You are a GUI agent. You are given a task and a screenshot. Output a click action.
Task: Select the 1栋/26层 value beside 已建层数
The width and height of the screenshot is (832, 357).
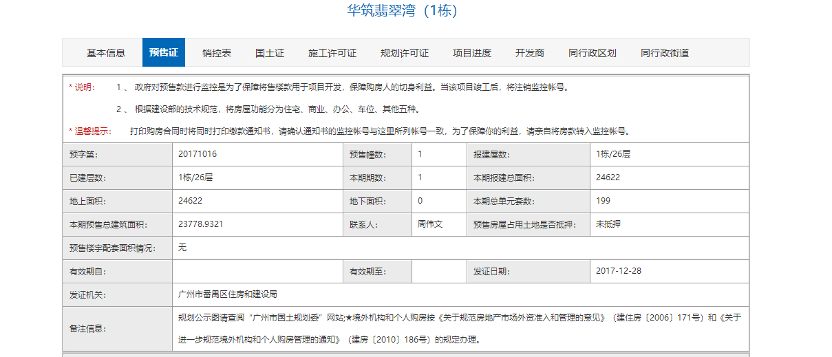point(195,177)
